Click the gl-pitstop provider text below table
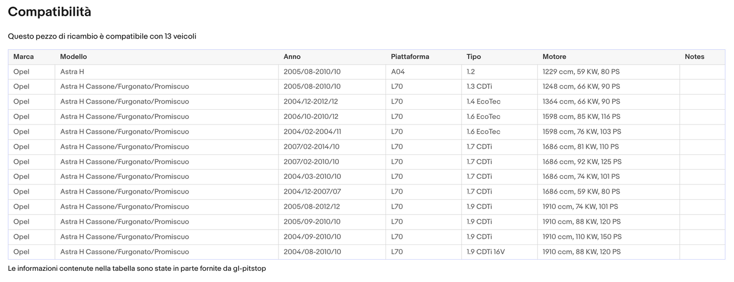The height and width of the screenshot is (282, 734). point(249,268)
